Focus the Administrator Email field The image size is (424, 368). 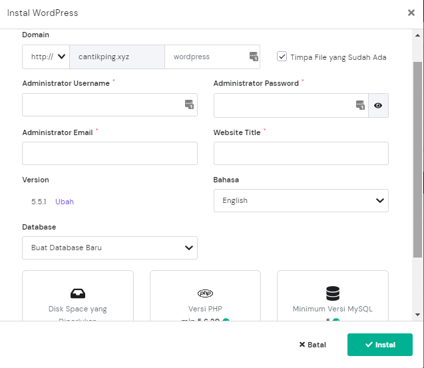pyautogui.click(x=110, y=153)
